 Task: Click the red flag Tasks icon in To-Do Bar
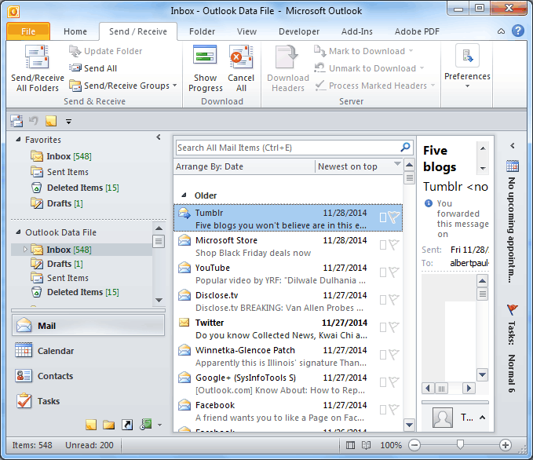point(513,309)
